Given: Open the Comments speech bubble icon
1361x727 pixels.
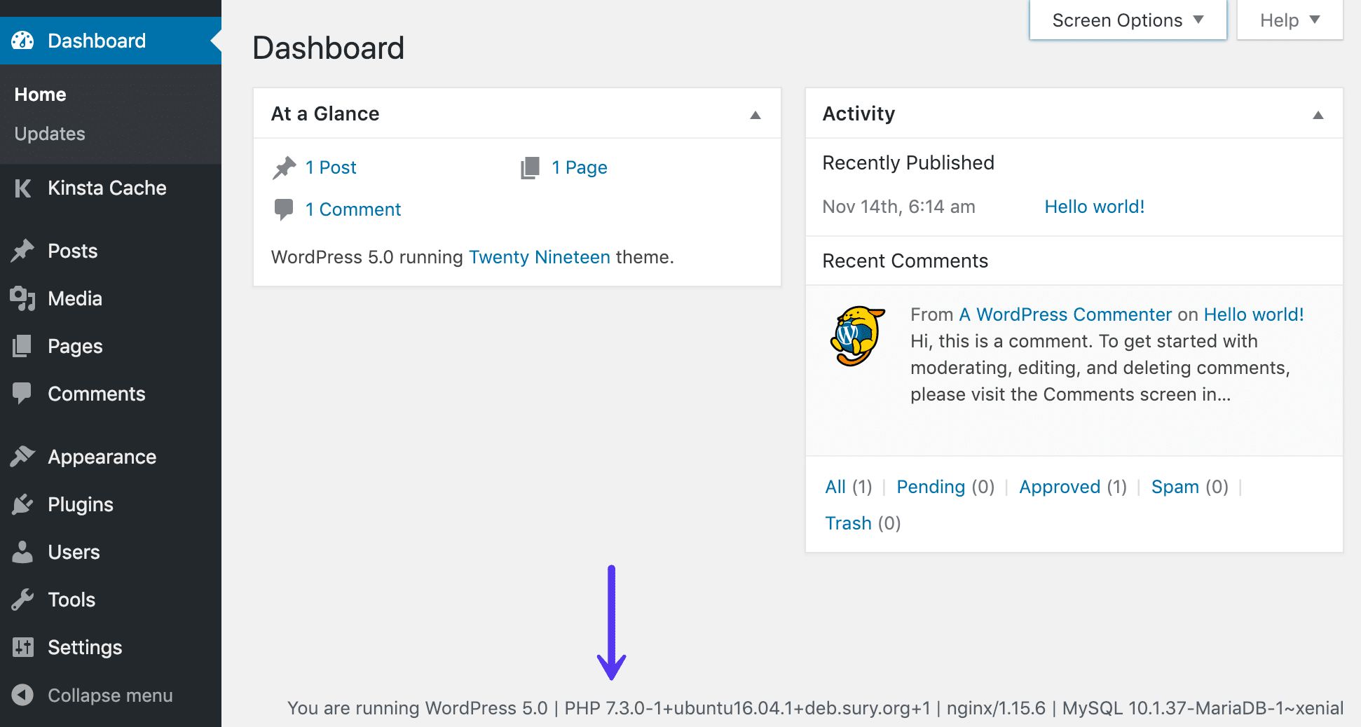Looking at the screenshot, I should click(x=23, y=394).
